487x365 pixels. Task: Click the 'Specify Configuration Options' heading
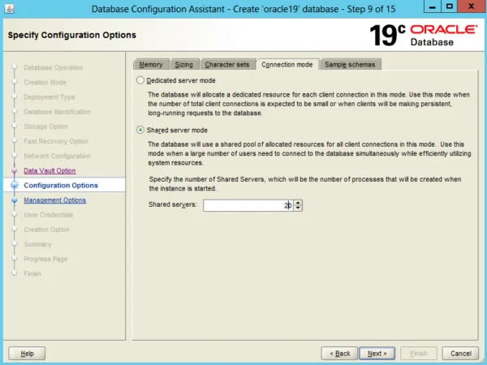click(72, 35)
